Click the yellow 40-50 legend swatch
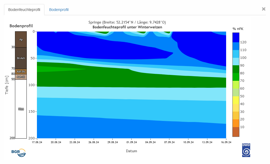The image size is (270, 164). (x=236, y=100)
